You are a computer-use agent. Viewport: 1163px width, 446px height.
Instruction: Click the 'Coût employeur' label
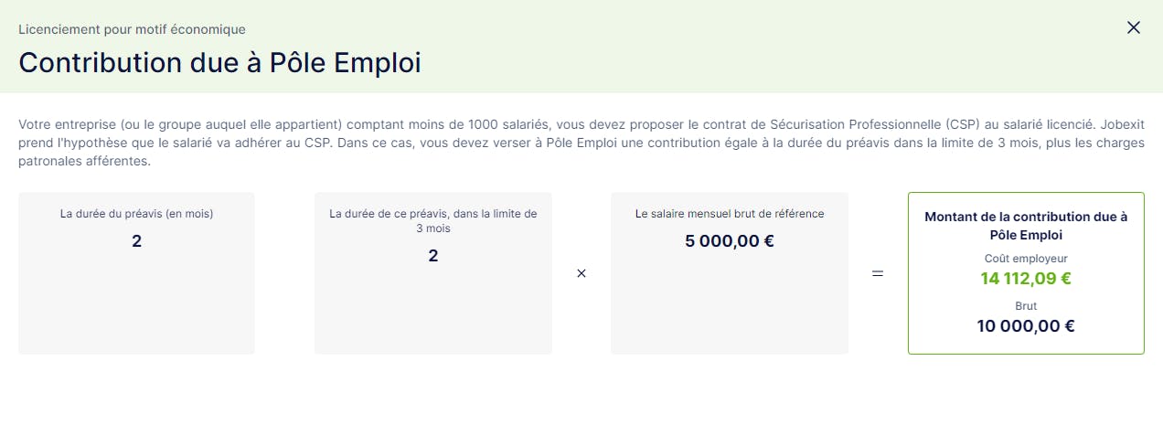pos(1026,259)
